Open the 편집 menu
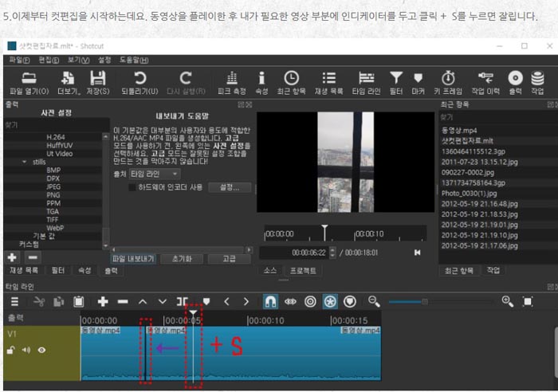The image size is (558, 392). (x=49, y=60)
